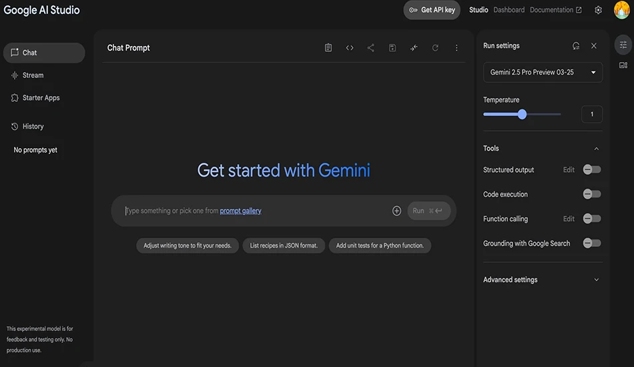The height and width of the screenshot is (367, 634).
Task: Click the share prompt icon
Action: (x=371, y=47)
